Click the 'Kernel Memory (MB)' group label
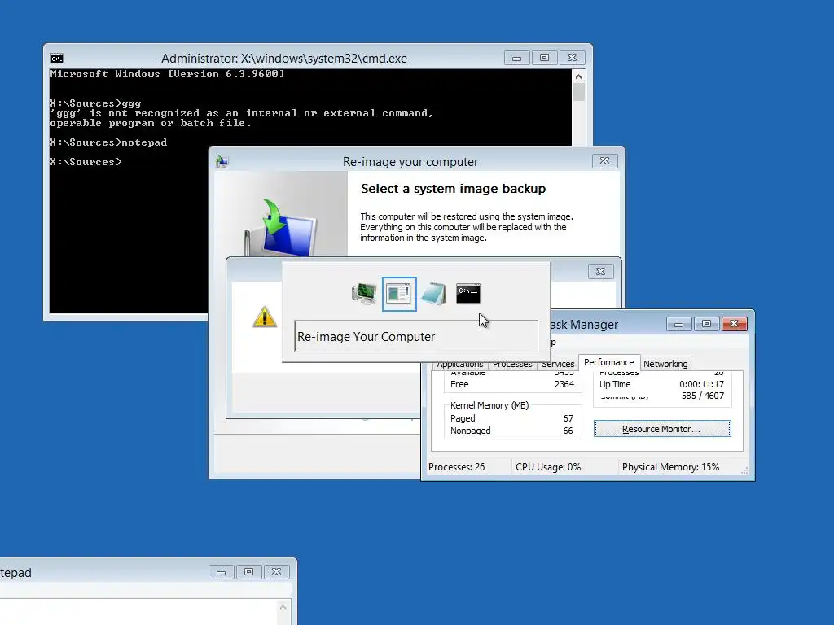Viewport: 834px width, 625px height. 489,405
